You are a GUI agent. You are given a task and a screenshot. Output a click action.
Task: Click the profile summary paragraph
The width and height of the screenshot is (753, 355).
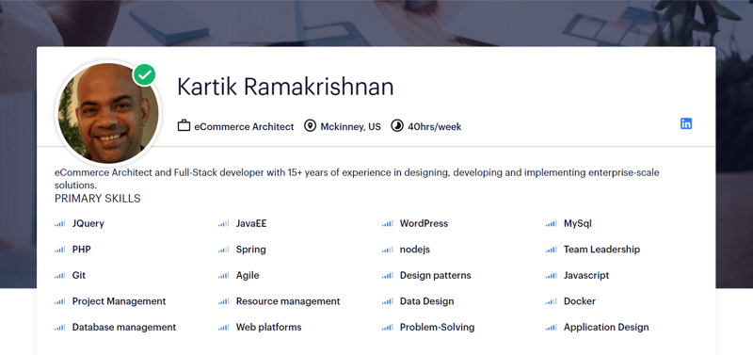357,179
